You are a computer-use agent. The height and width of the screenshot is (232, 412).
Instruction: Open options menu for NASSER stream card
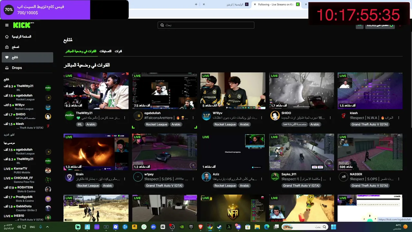pos(399,179)
